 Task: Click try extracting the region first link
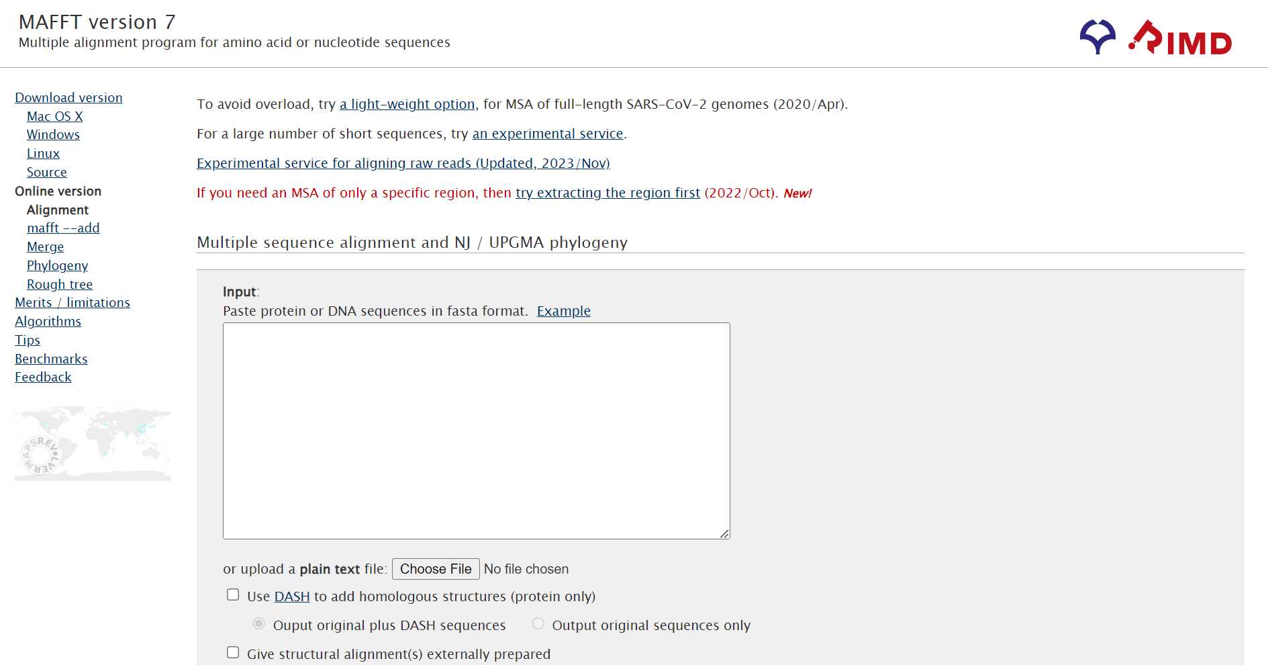click(607, 193)
